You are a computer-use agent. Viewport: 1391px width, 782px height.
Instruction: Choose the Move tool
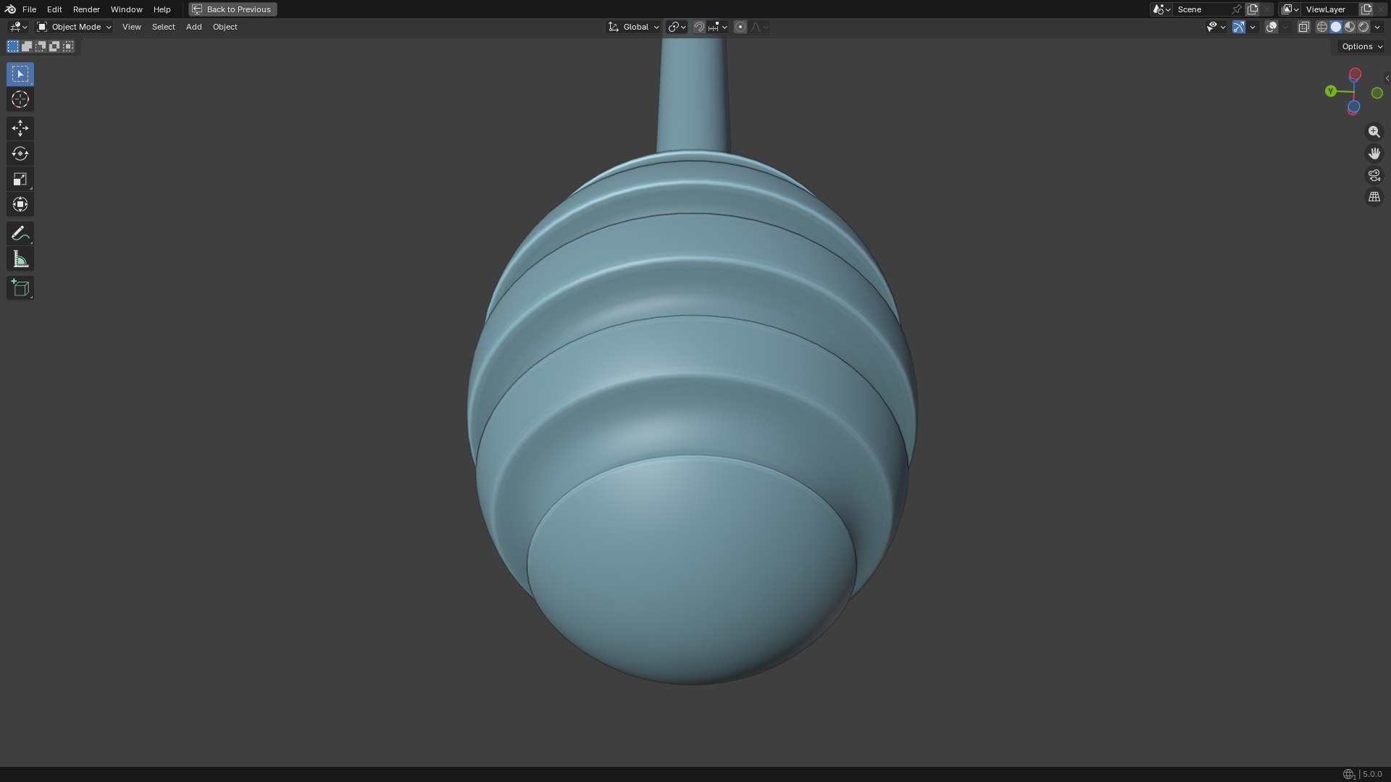(20, 128)
